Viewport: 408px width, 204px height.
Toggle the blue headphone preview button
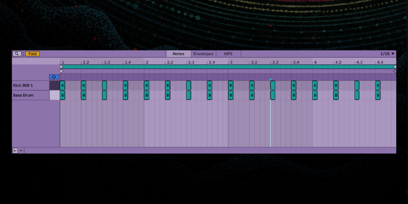(x=54, y=76)
